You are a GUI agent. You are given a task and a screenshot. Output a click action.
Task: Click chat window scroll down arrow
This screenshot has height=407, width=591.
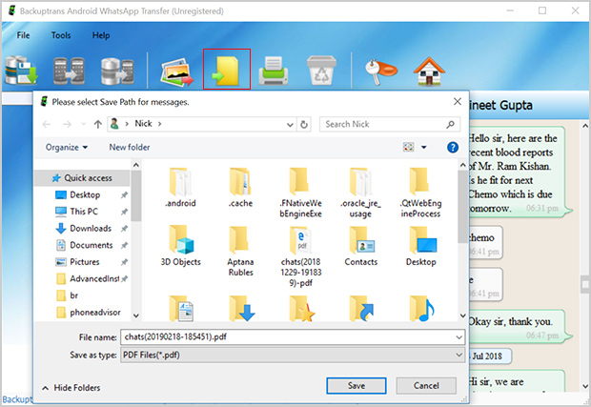pyautogui.click(x=585, y=386)
